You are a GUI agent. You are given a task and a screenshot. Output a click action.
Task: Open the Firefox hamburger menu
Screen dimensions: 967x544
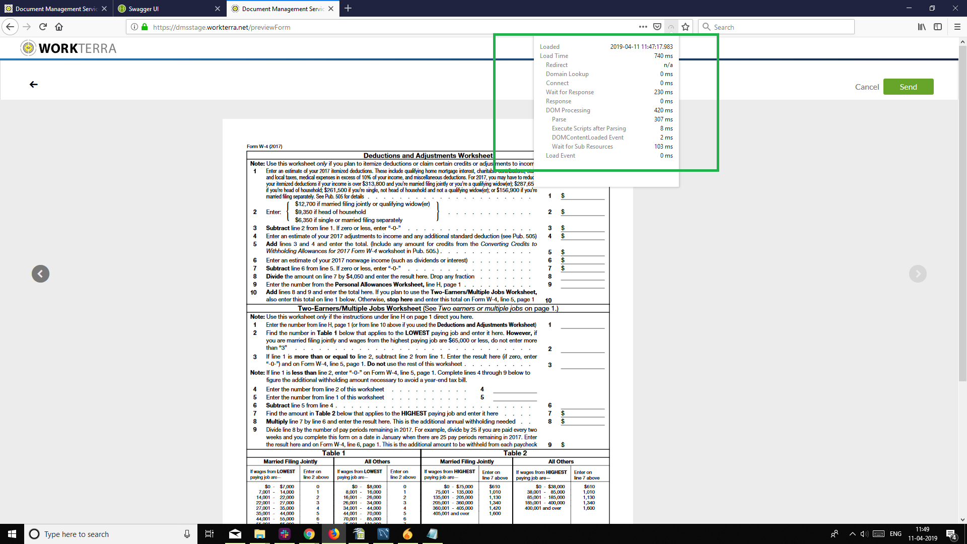point(957,27)
